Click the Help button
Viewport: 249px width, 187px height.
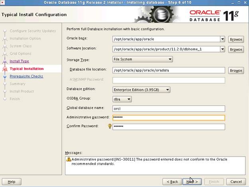point(12,181)
